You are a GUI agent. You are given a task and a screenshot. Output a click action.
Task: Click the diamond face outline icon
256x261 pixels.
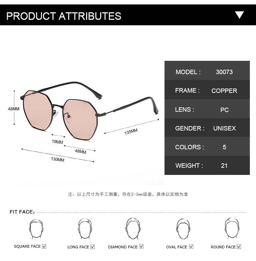coord(133,228)
